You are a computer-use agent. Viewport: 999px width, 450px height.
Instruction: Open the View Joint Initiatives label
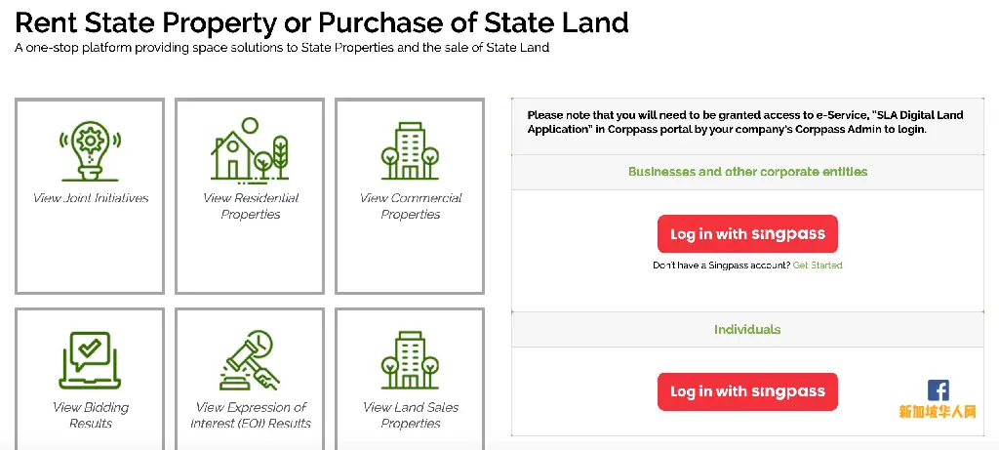point(91,197)
